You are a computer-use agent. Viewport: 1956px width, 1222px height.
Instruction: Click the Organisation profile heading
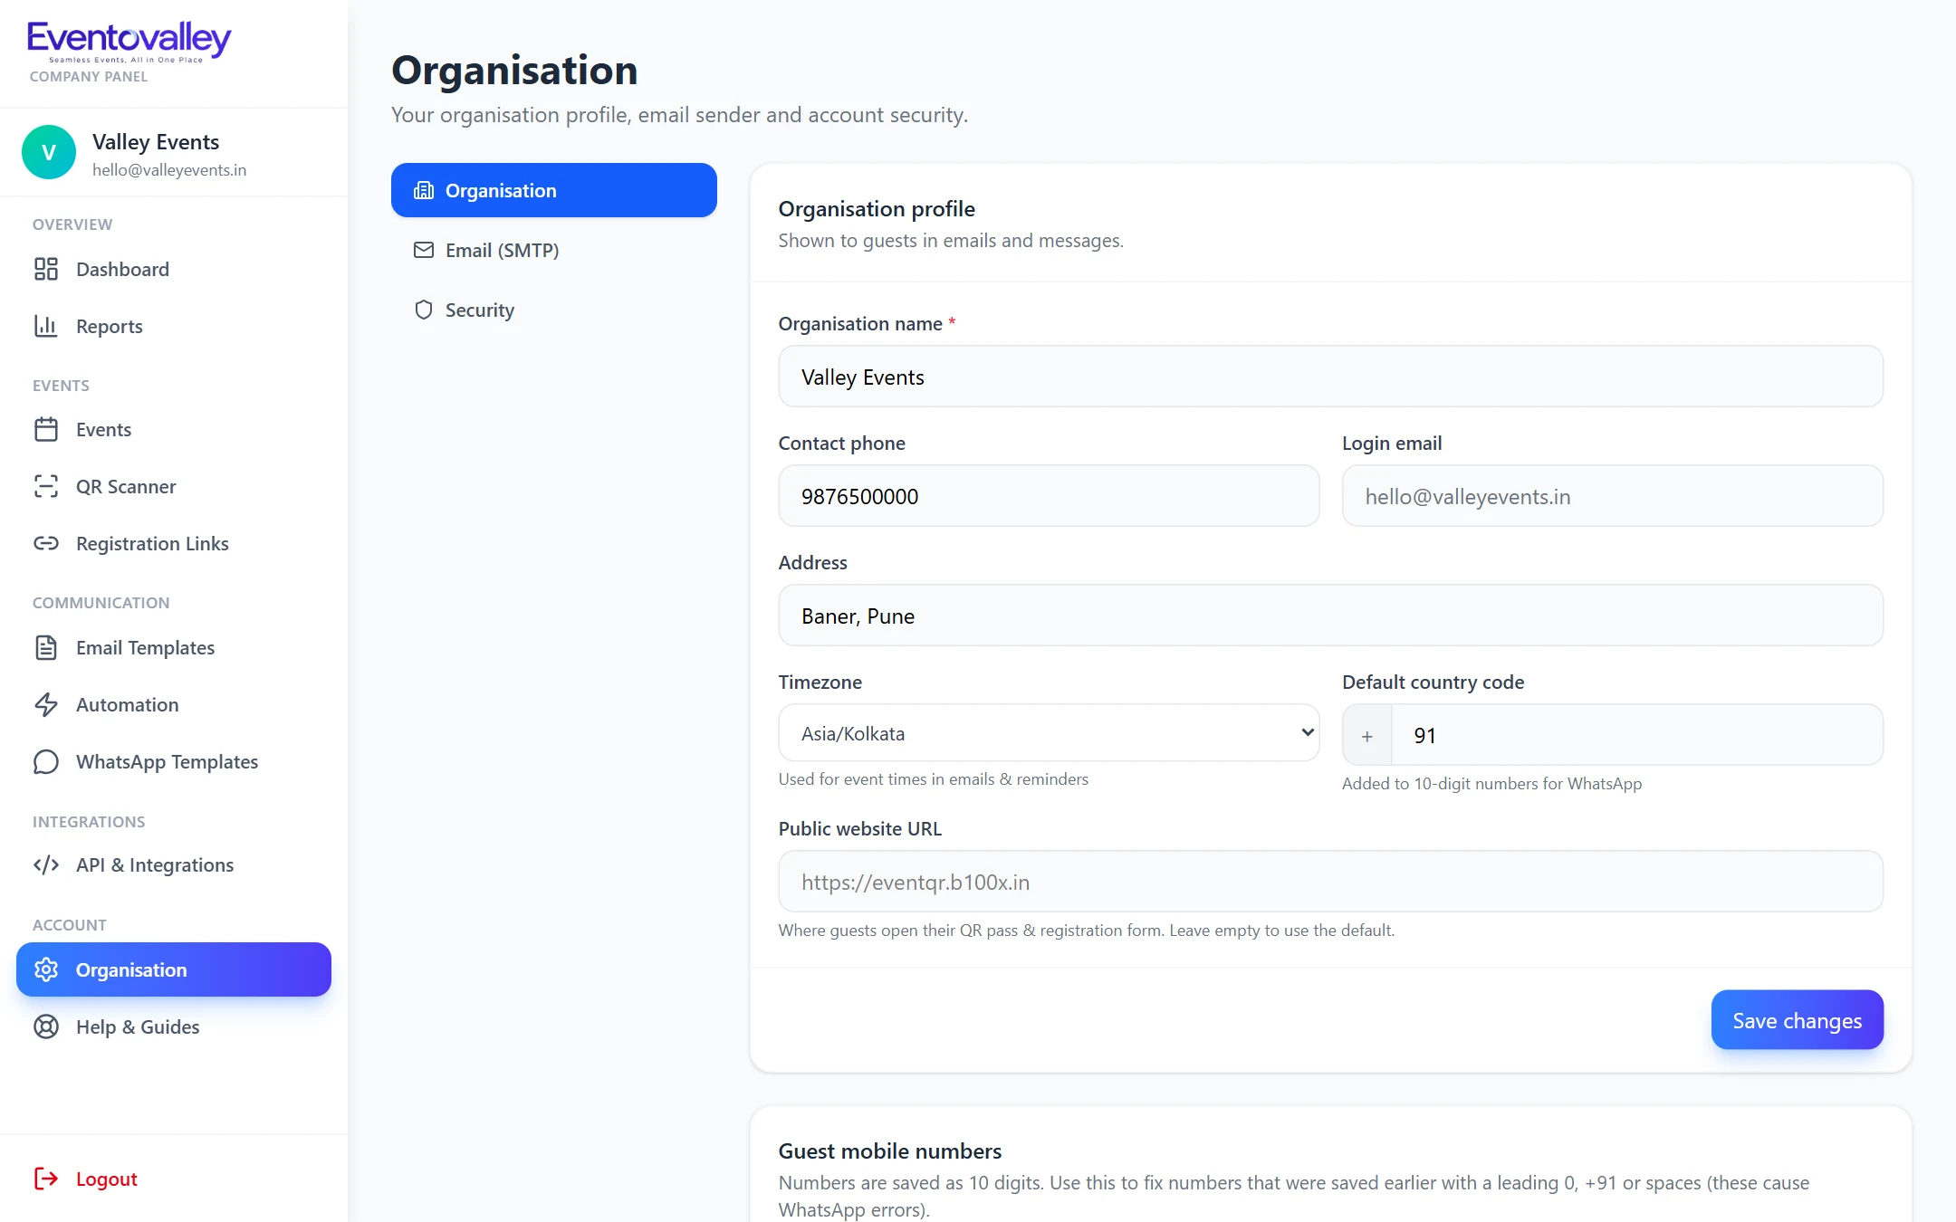coord(877,209)
